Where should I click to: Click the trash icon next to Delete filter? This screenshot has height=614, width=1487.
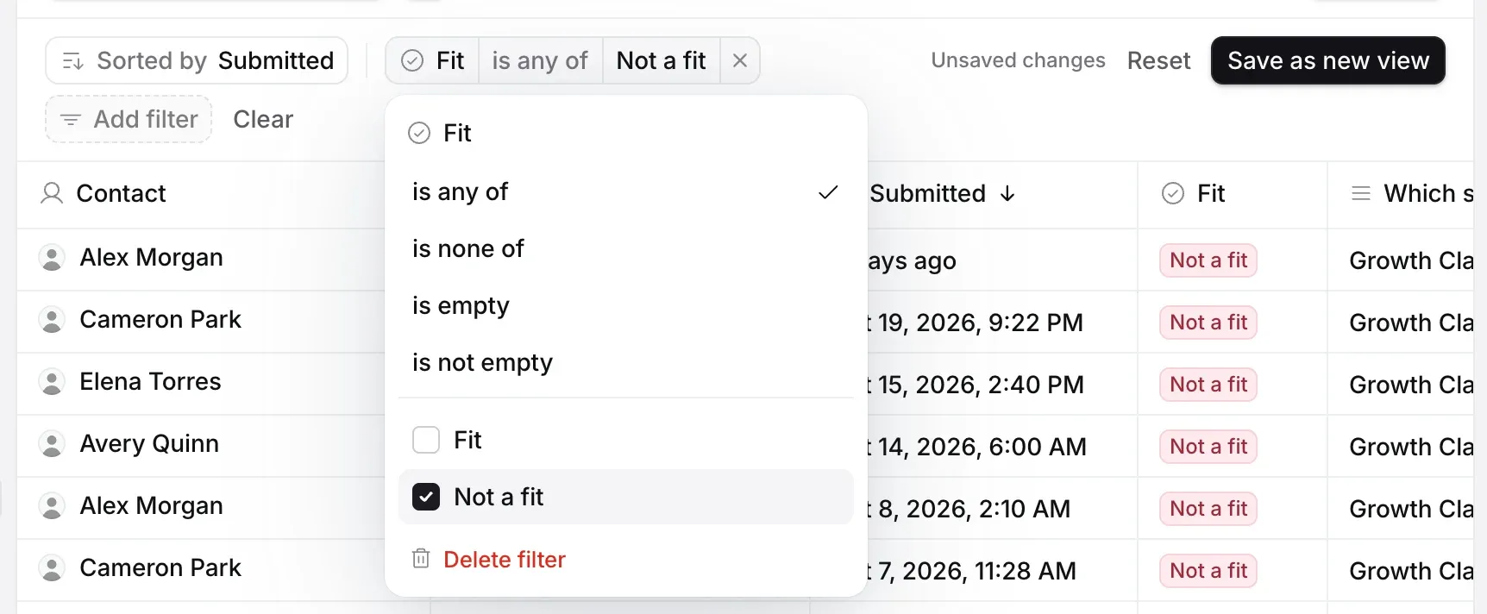[421, 559]
